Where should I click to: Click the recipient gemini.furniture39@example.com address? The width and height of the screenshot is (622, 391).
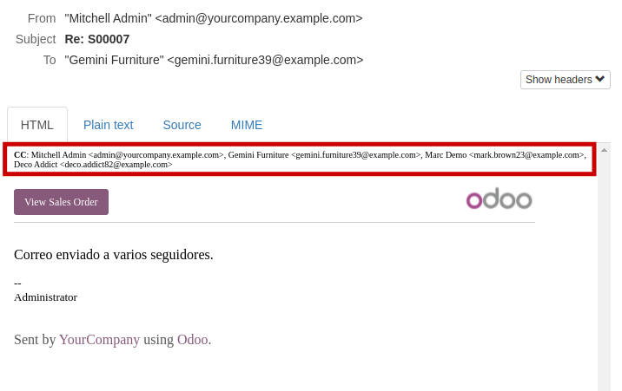(265, 60)
